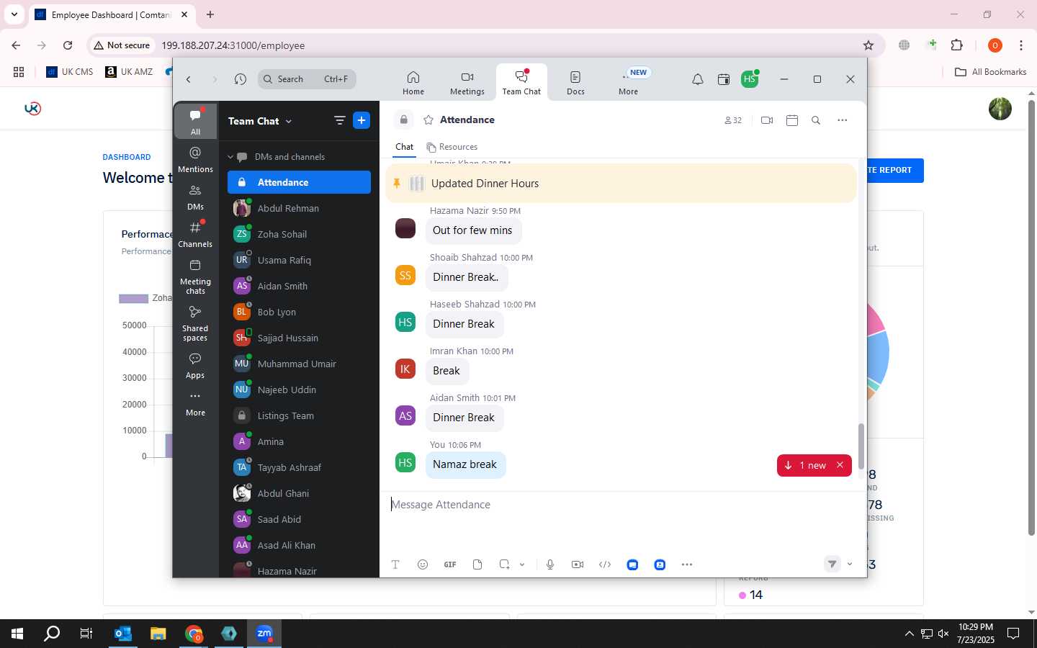Click the history clock icon
This screenshot has width=1037, height=648.
pos(241,79)
